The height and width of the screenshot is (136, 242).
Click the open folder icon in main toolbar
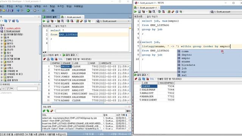(4, 11)
